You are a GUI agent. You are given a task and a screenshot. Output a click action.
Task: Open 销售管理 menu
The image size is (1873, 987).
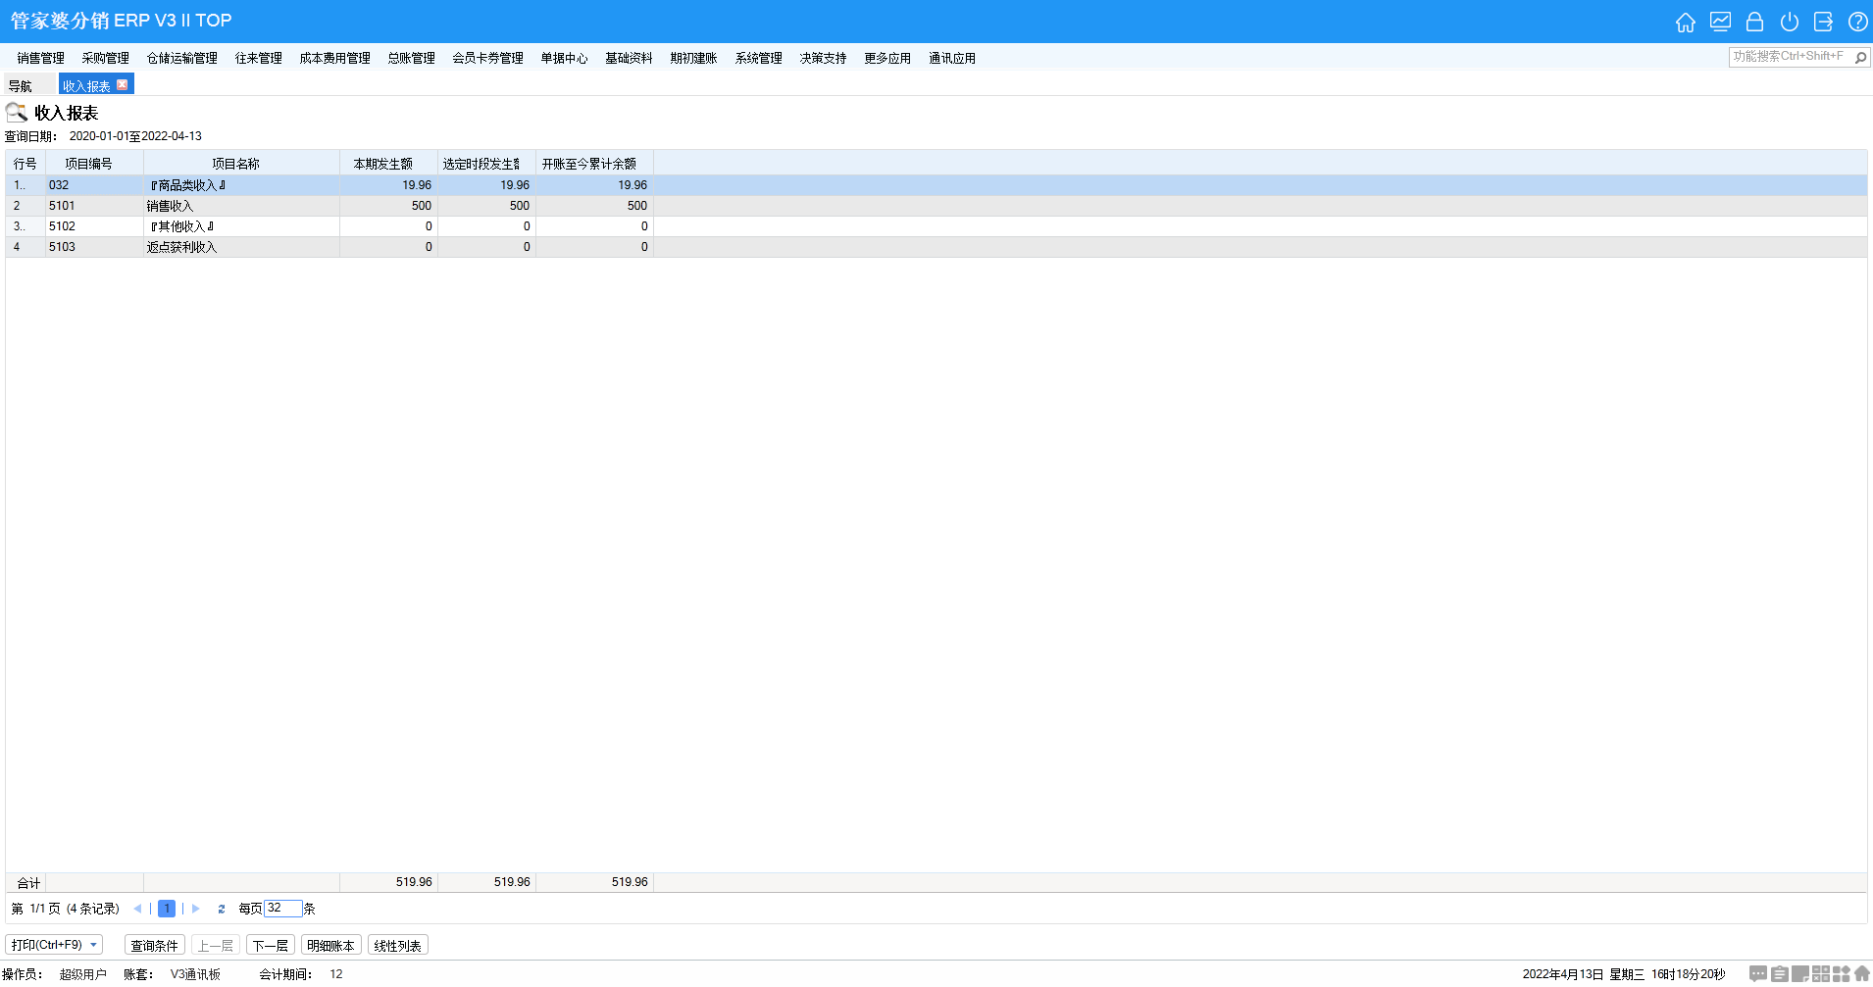coord(40,58)
